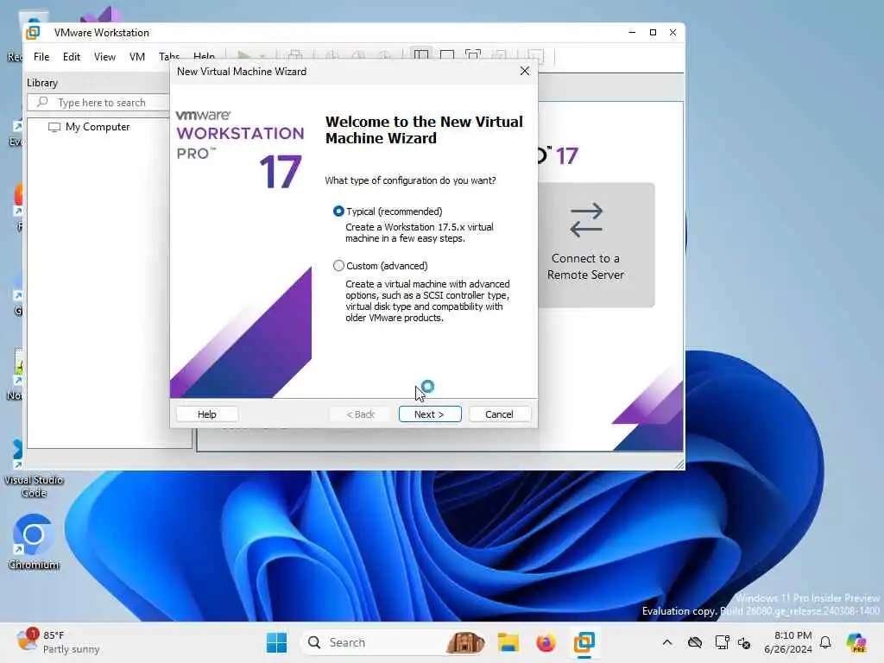Click the OneDrive cloud tray icon
This screenshot has width=884, height=663.
tap(695, 642)
